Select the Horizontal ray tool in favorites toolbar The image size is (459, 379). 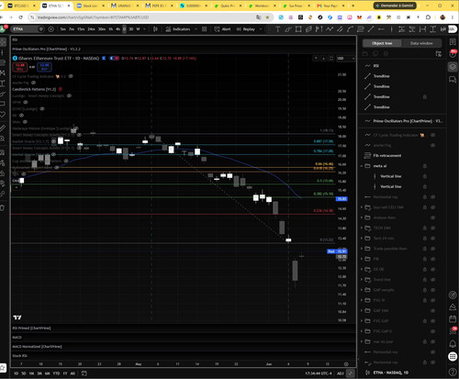point(381,29)
